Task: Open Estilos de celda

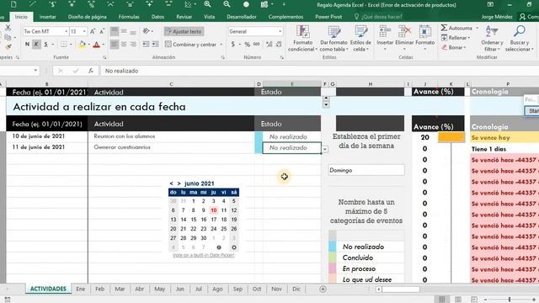Action: (x=360, y=38)
